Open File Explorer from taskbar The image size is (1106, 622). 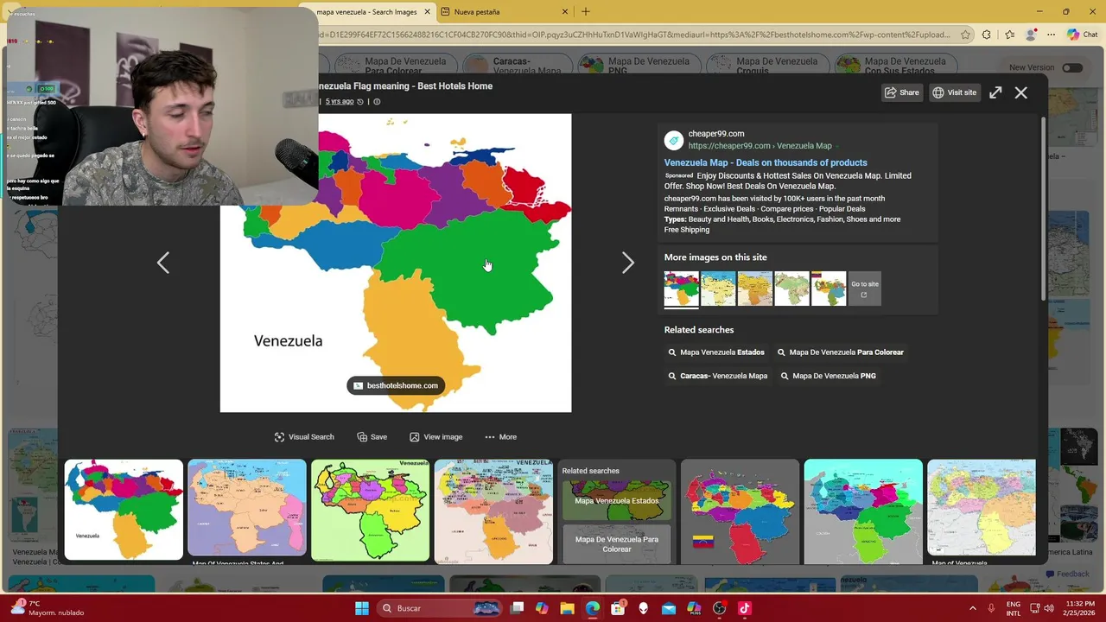567,608
